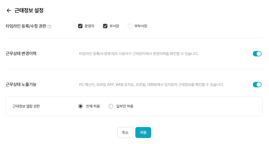Click the 근무상태 노출기능 heading

(x=21, y=85)
